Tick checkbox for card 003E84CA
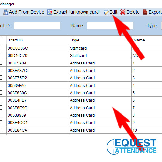This screenshot has width=162, height=162. pyautogui.click(x=1, y=130)
